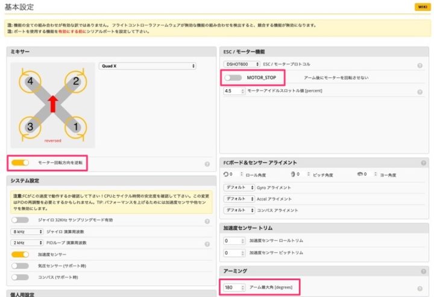Click help icon next to arm max angle

coord(420,289)
